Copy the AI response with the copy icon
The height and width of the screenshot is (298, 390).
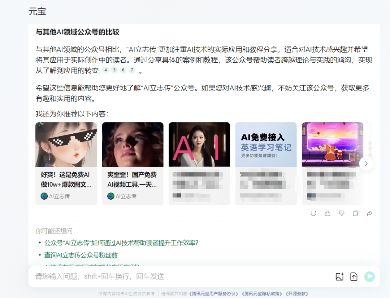pyautogui.click(x=355, y=213)
